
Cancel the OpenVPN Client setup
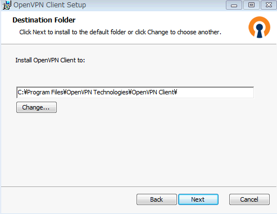coord(249,199)
